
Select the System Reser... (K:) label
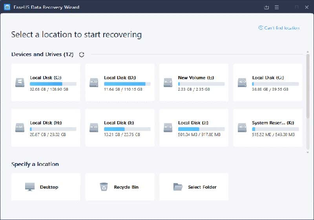273,123
